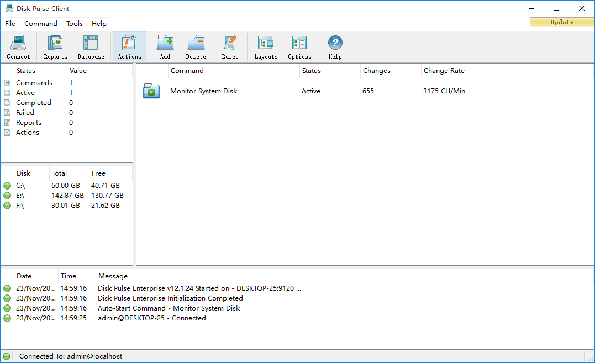The height and width of the screenshot is (363, 595).
Task: Select the Actions toolbar icon
Action: (129, 43)
